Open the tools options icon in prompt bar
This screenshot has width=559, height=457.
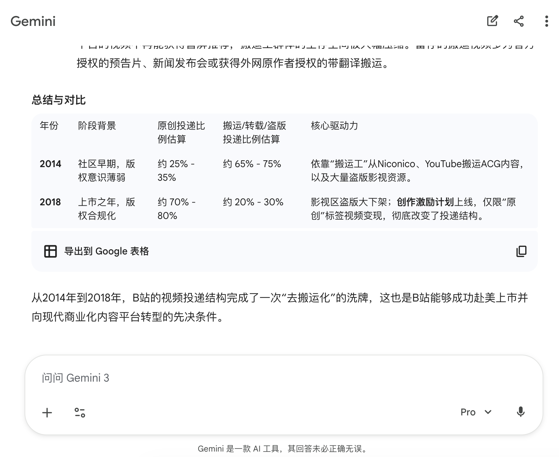(x=80, y=412)
